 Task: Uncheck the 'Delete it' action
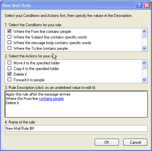[x=10, y=74]
